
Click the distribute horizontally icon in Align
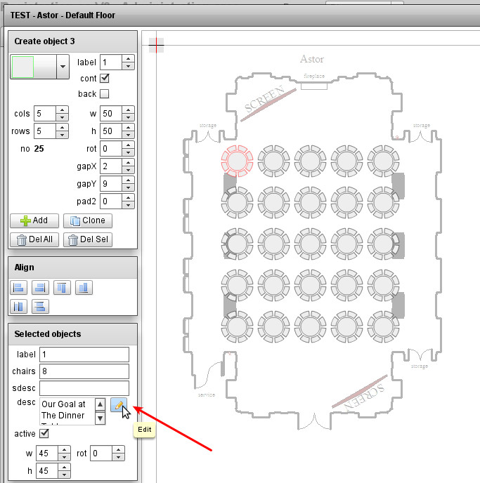(x=18, y=307)
